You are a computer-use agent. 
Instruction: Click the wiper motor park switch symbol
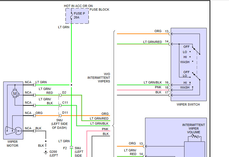[14, 130]
